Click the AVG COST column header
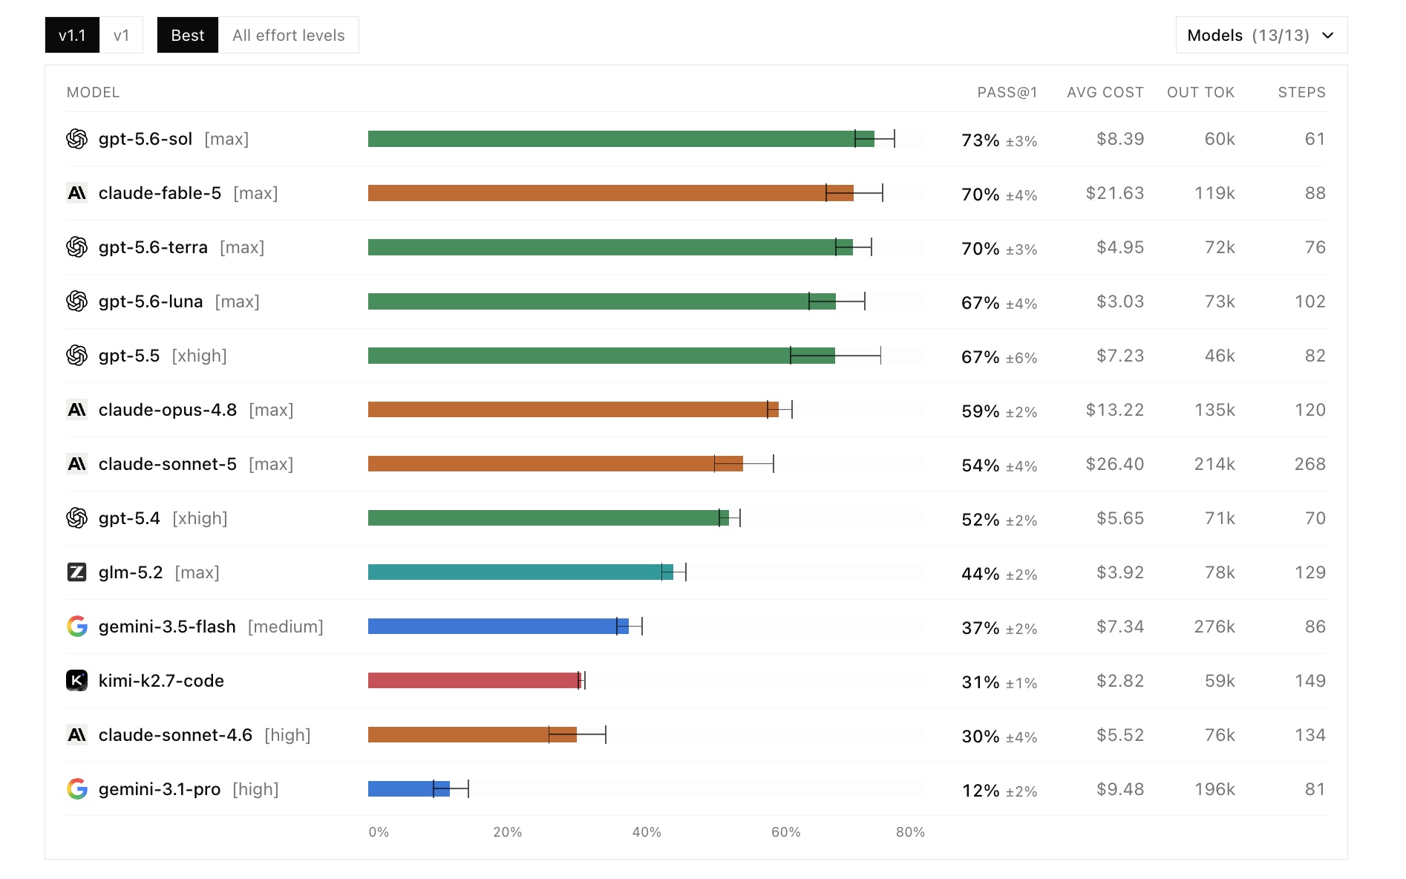Viewport: 1406px width, 879px height. (x=1105, y=92)
